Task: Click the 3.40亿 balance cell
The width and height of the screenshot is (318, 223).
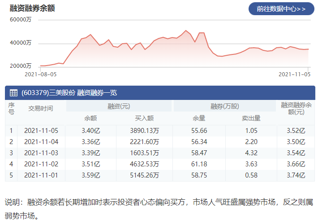Action: click(x=91, y=131)
